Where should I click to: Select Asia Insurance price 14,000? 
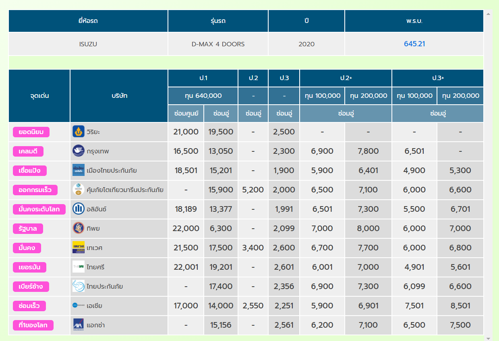click(x=221, y=306)
